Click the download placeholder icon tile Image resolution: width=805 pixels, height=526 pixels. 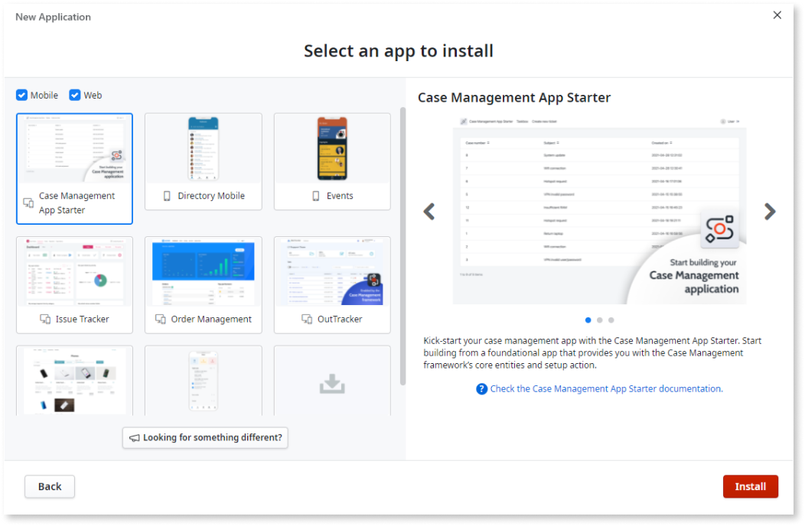332,385
